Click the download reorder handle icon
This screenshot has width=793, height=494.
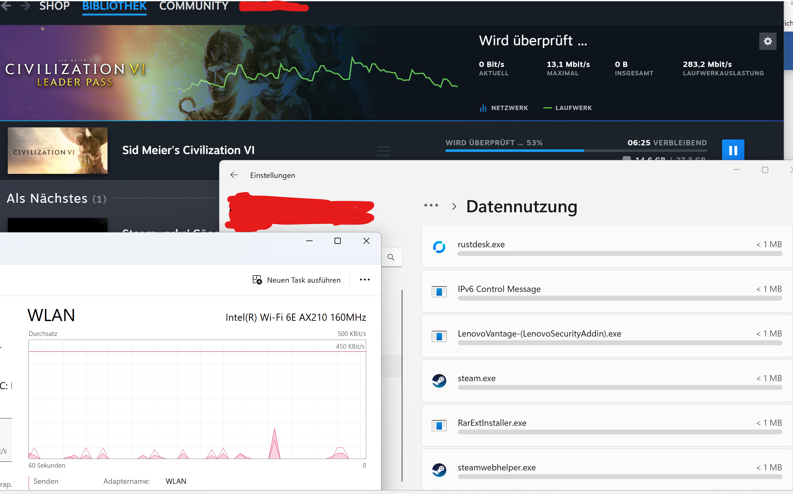click(383, 151)
